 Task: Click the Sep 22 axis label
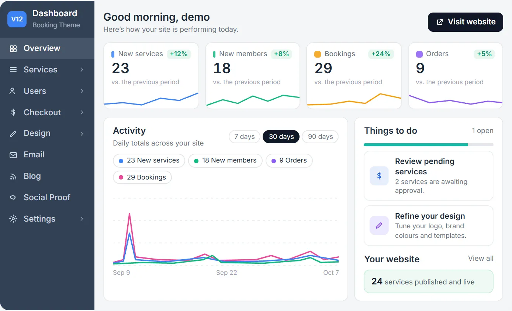[x=226, y=273]
